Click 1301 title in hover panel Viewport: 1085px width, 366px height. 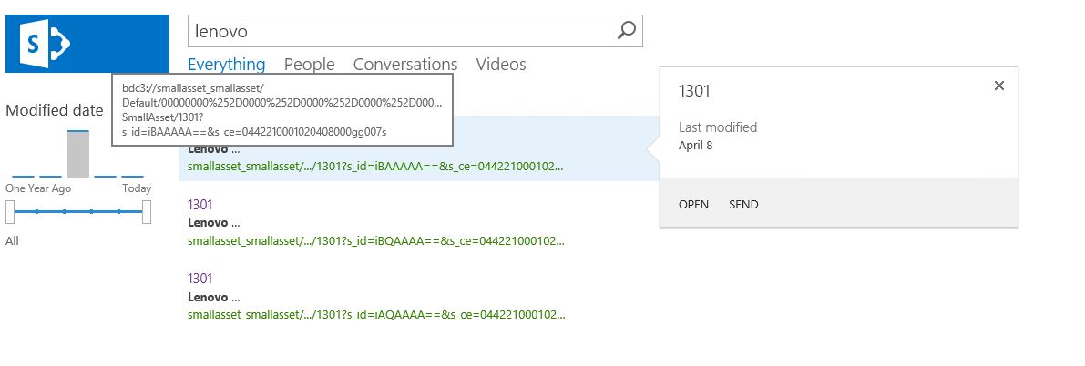(694, 91)
